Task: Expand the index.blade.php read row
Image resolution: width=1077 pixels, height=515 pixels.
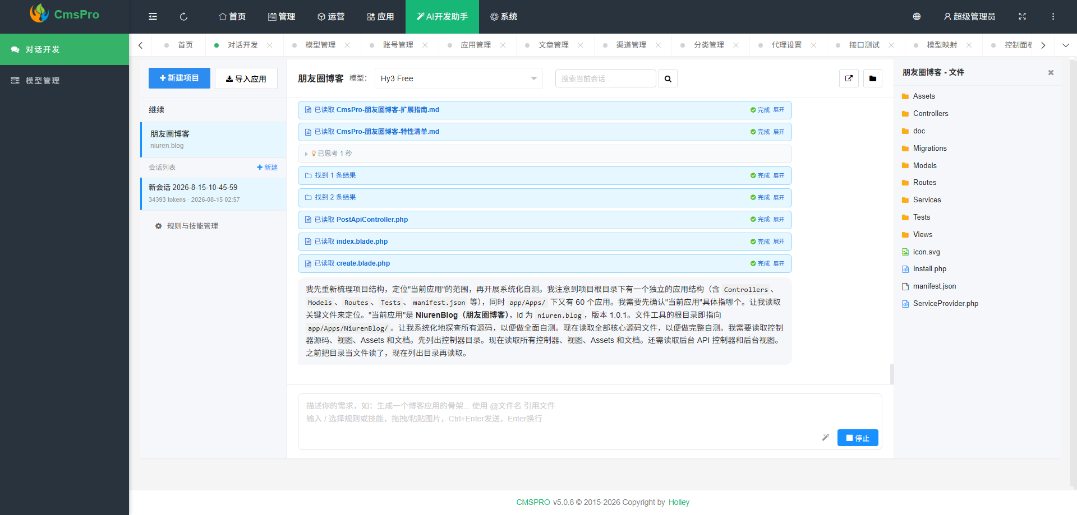Action: coord(779,242)
